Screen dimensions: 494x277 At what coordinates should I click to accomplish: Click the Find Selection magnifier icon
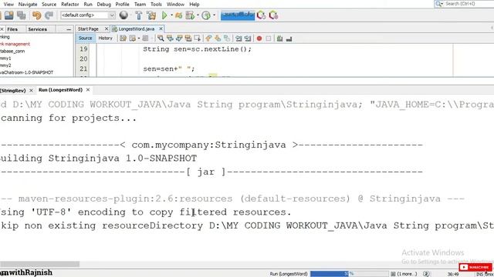click(161, 38)
